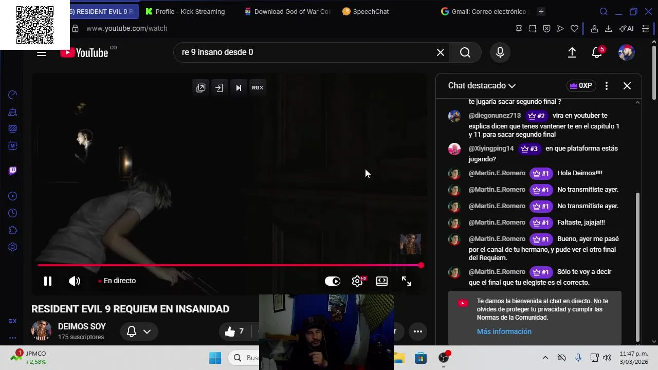
Task: Open video settings gear with HD badge
Action: click(x=358, y=281)
